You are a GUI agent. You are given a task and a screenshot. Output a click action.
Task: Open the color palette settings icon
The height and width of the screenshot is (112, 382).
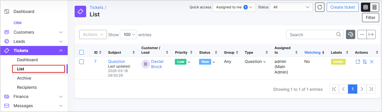351,34
